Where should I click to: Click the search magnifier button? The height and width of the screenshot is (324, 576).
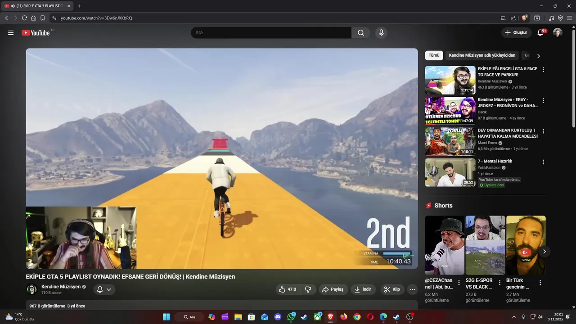pyautogui.click(x=361, y=32)
